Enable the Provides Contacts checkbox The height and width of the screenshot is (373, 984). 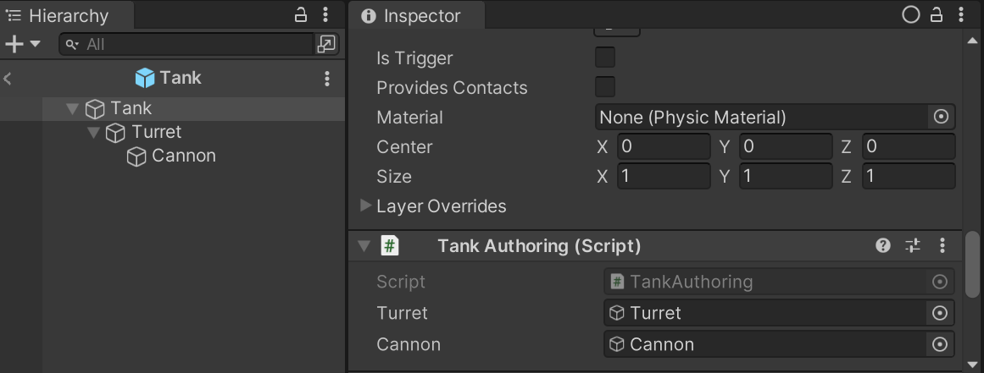coord(605,87)
